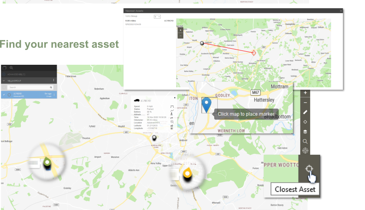Viewport: 365px width, 210px height.
Task: Open three-dot menu on highlighted asset row
Action: click(x=54, y=94)
